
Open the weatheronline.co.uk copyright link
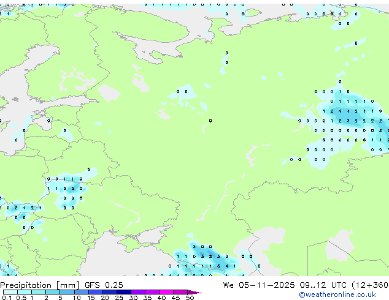[x=337, y=294]
